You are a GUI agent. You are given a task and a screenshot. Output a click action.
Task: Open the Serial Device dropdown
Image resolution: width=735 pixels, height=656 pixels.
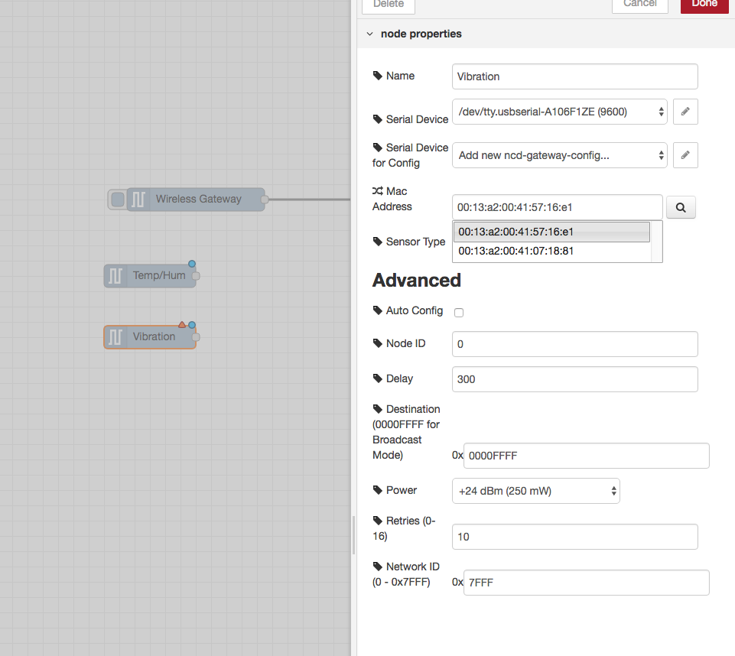coord(559,112)
